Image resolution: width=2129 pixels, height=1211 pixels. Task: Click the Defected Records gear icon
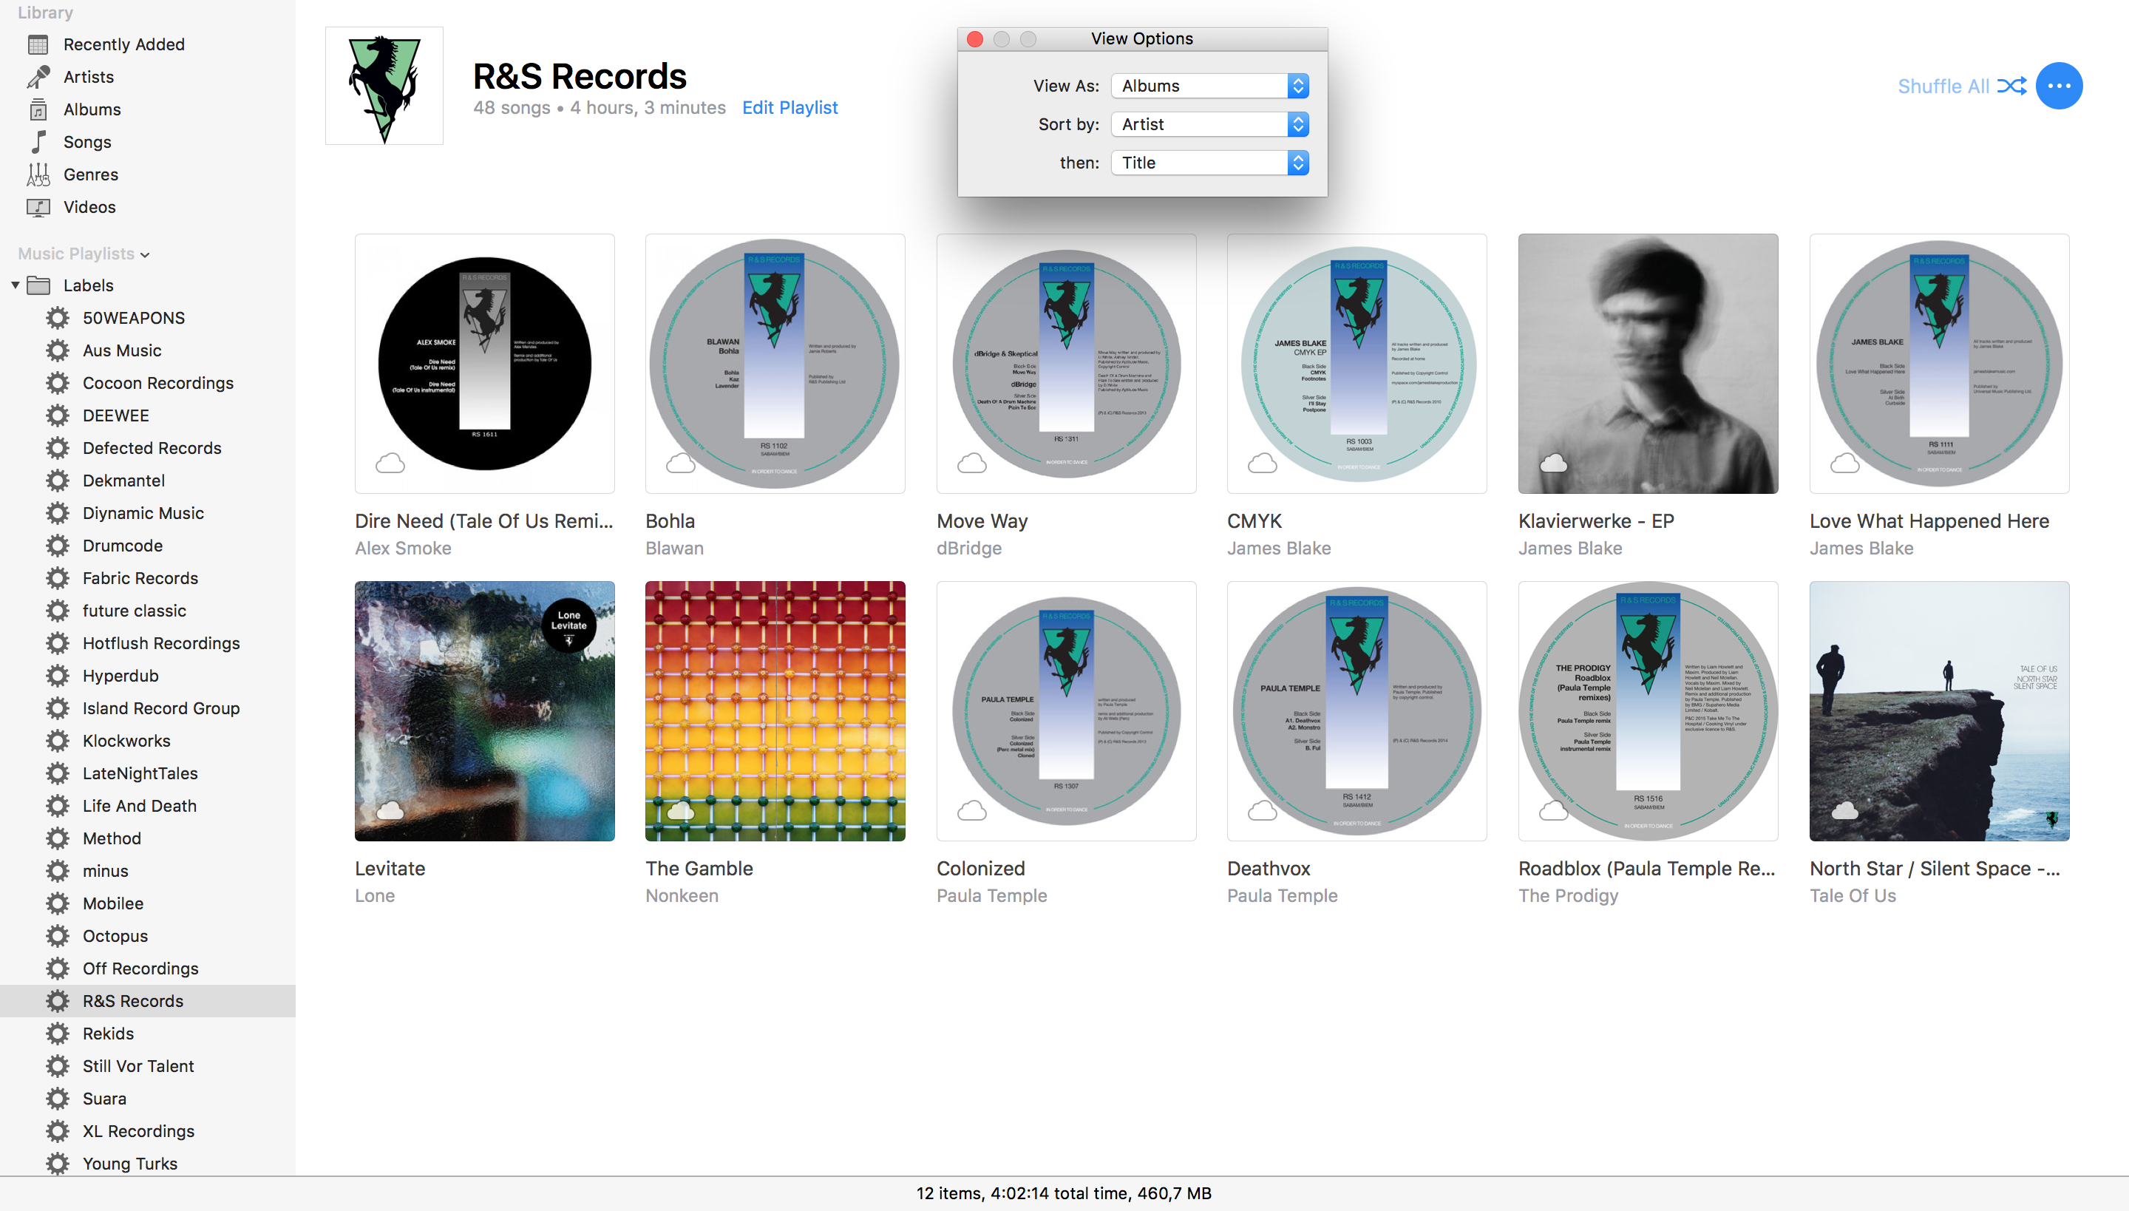(58, 447)
